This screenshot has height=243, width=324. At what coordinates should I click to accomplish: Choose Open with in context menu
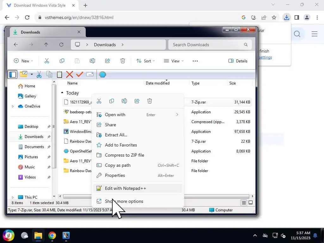coord(138,115)
